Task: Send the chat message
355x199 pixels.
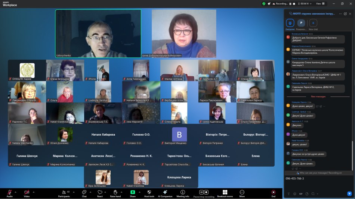Action: pyautogui.click(x=349, y=194)
